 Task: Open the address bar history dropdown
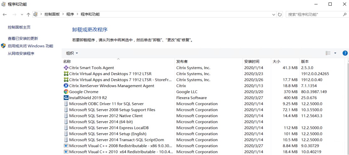[x=273, y=14]
